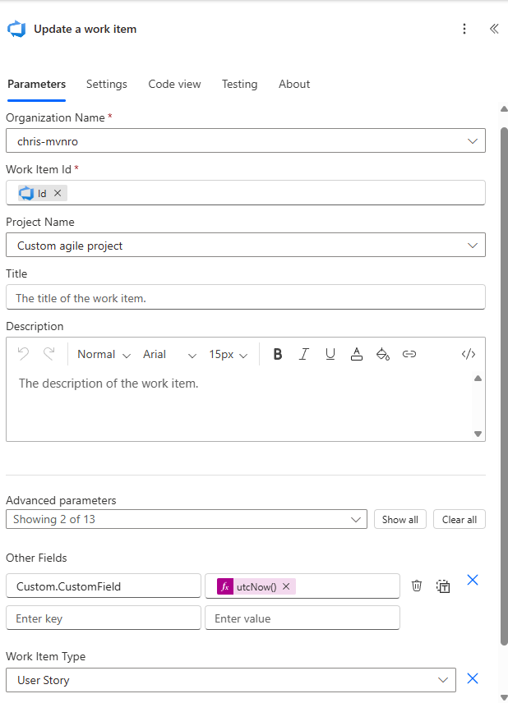Toggle italic formatting in description editor
This screenshot has height=703, width=508.
(x=304, y=354)
